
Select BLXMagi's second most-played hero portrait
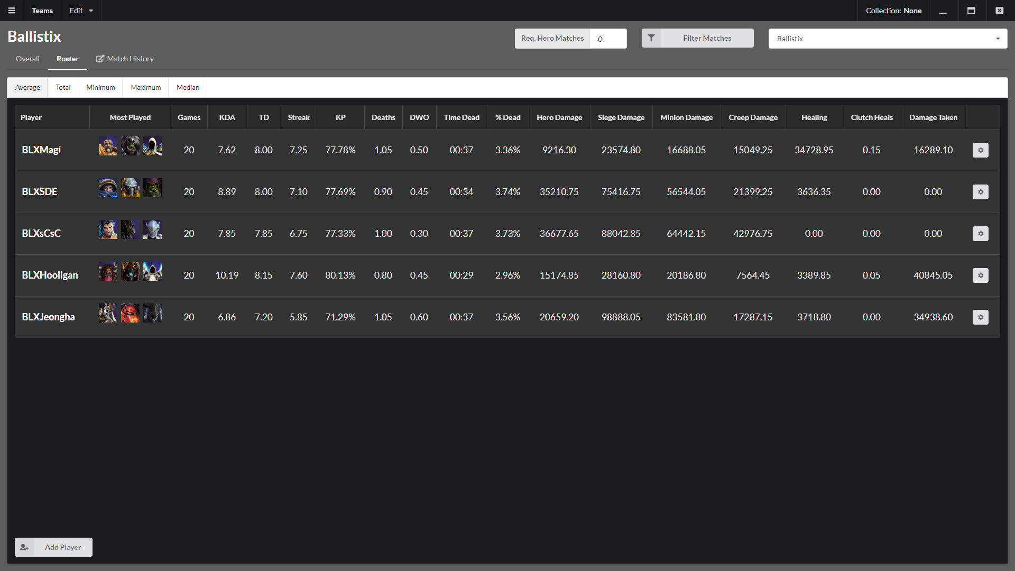pyautogui.click(x=130, y=146)
